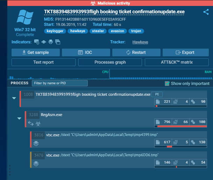Open the Processes graph

[110, 62]
